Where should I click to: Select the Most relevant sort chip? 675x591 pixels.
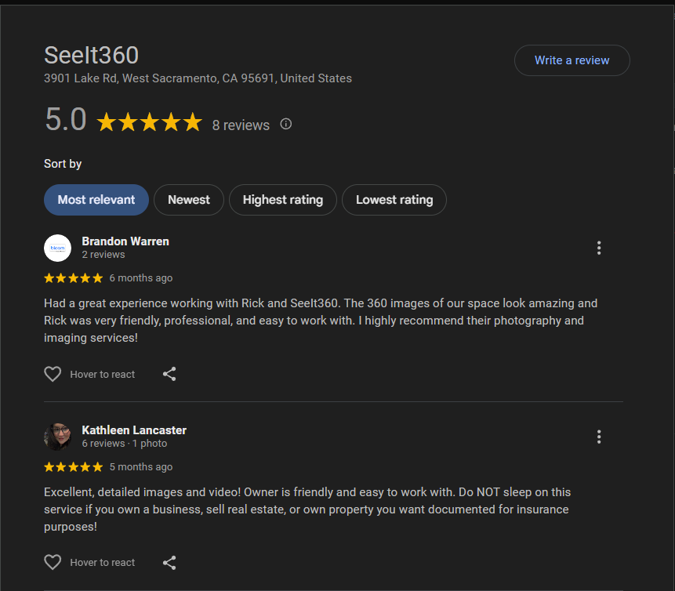[96, 200]
